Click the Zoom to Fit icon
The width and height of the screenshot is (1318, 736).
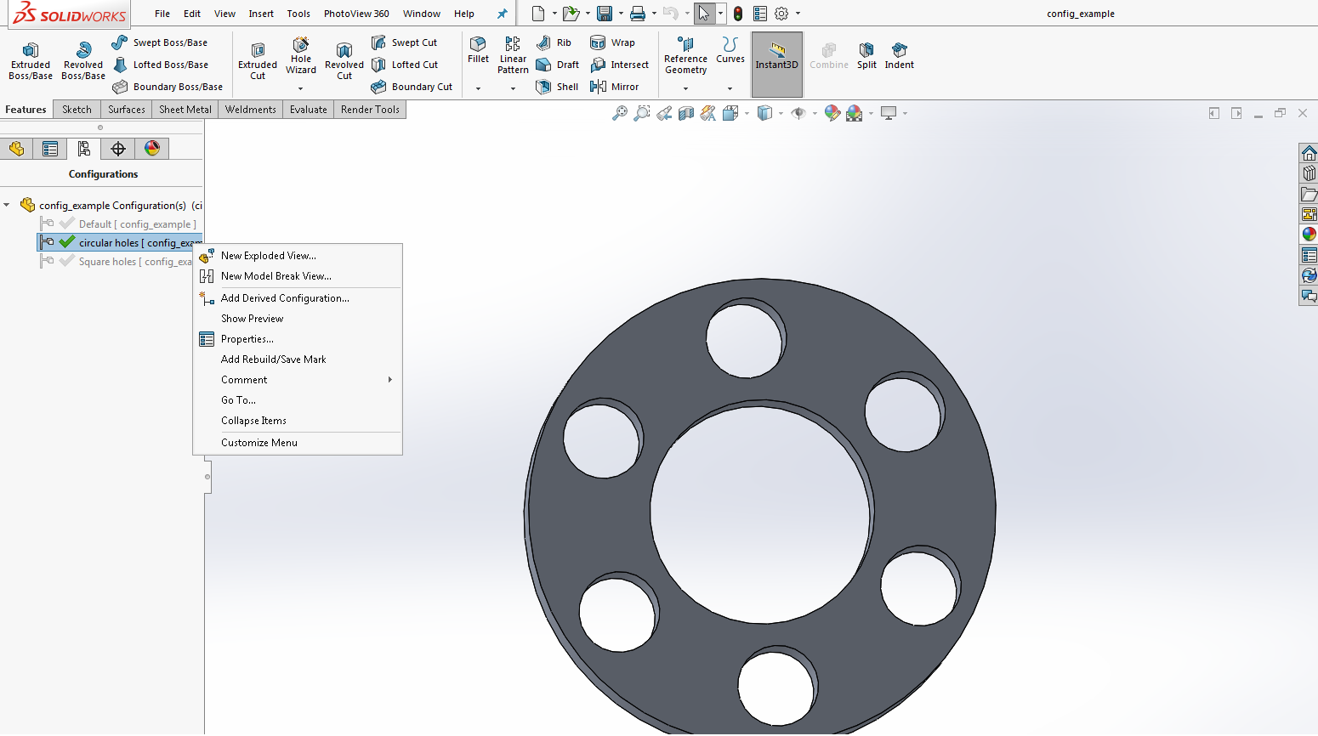[620, 113]
